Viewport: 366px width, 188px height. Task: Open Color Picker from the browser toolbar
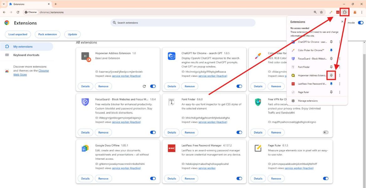pos(331,12)
